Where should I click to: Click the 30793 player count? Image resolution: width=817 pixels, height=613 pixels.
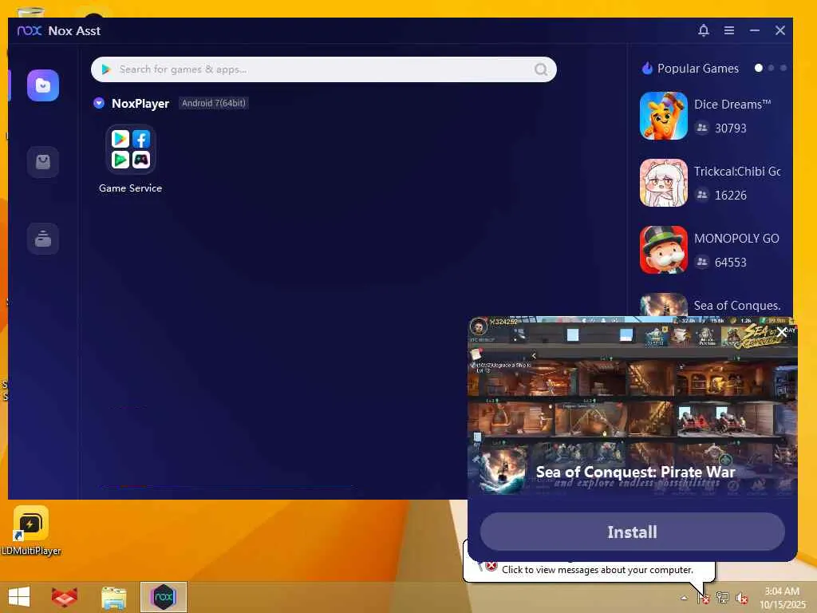(x=730, y=129)
